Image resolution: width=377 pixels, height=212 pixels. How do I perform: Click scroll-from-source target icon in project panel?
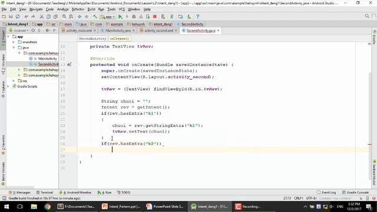coord(33,31)
